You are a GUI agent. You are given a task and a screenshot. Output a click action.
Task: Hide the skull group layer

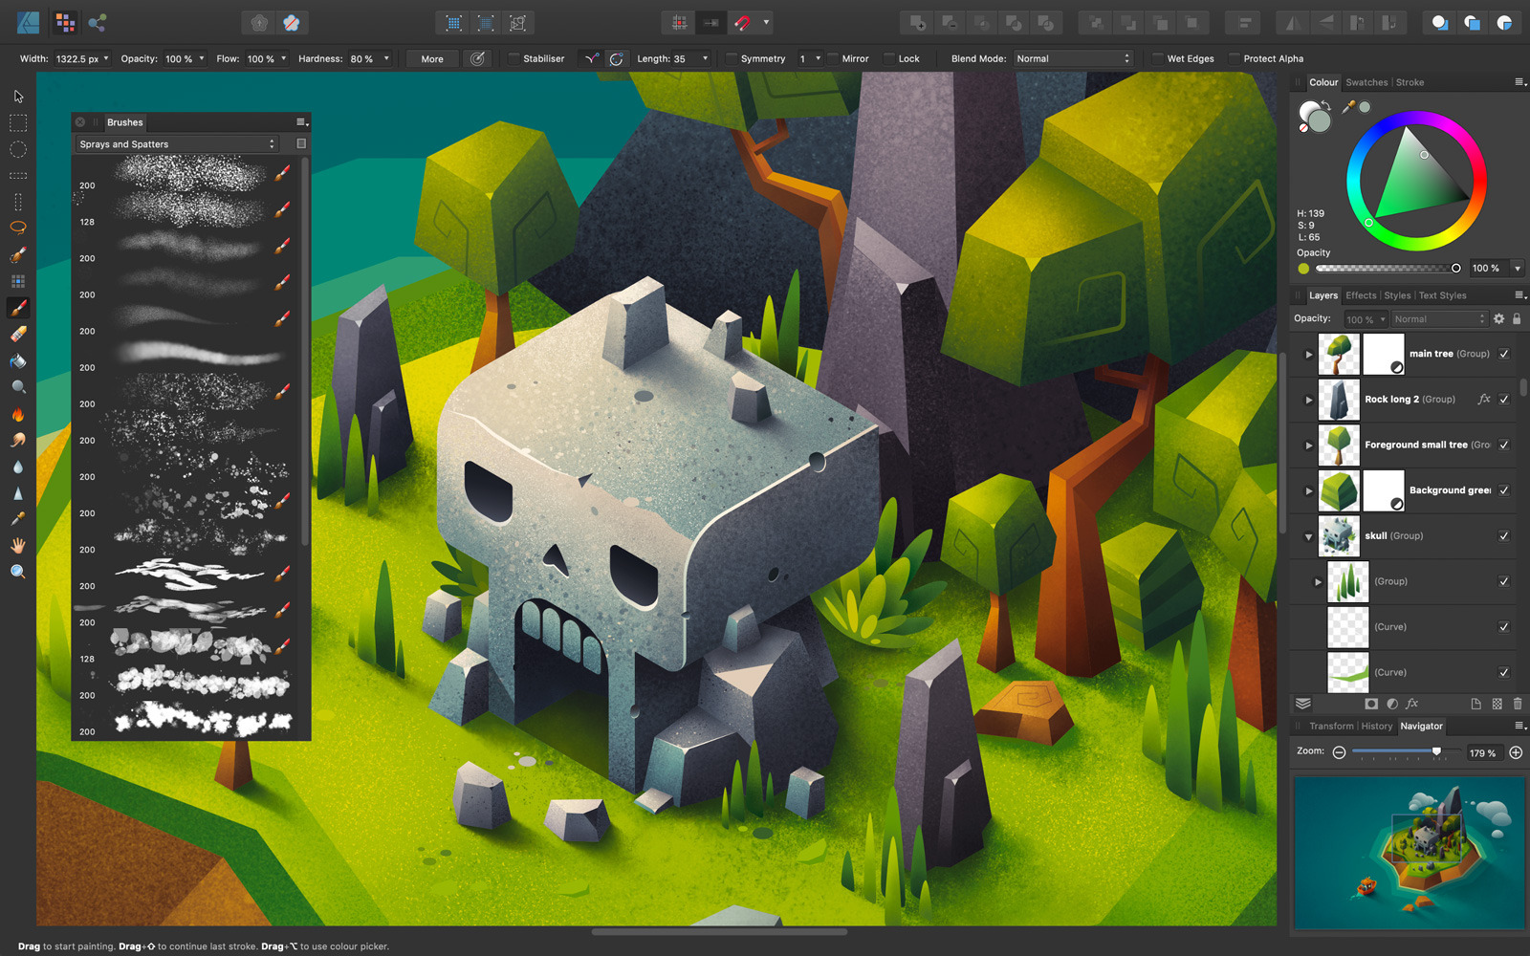[x=1504, y=536]
